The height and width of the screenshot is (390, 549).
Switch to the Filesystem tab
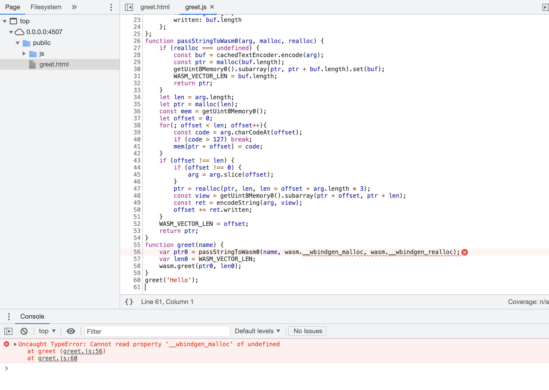click(46, 7)
